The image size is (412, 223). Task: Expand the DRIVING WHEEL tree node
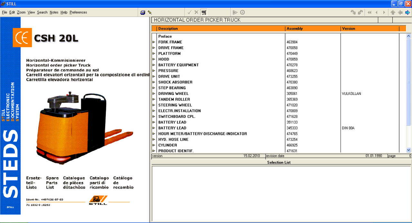154,94
